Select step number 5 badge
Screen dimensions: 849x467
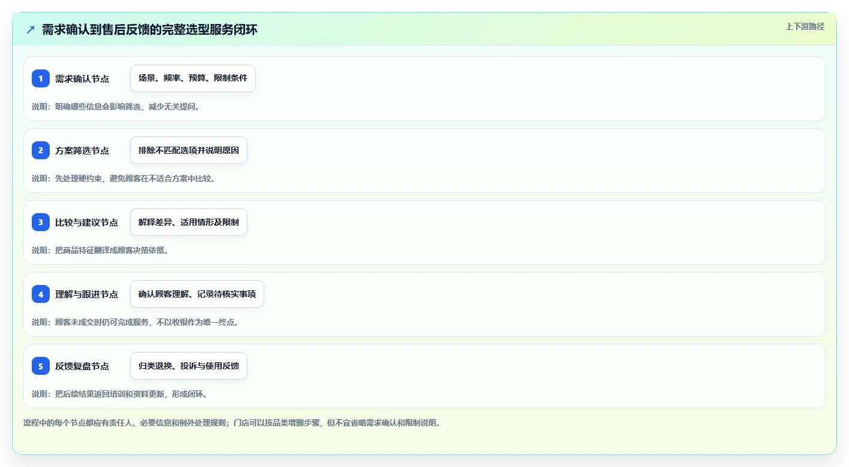point(41,366)
